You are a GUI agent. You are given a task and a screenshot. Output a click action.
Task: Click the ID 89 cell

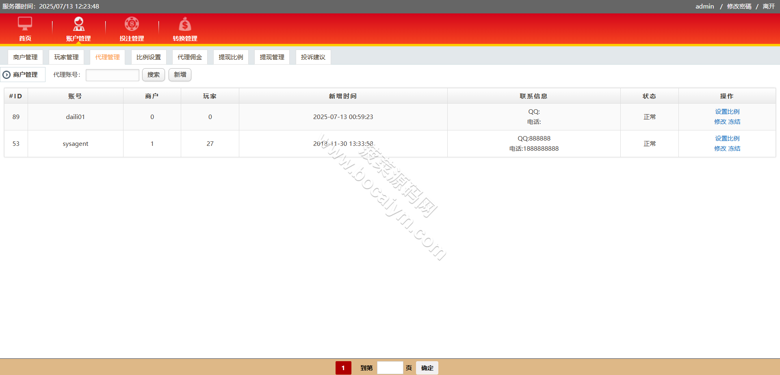click(16, 117)
